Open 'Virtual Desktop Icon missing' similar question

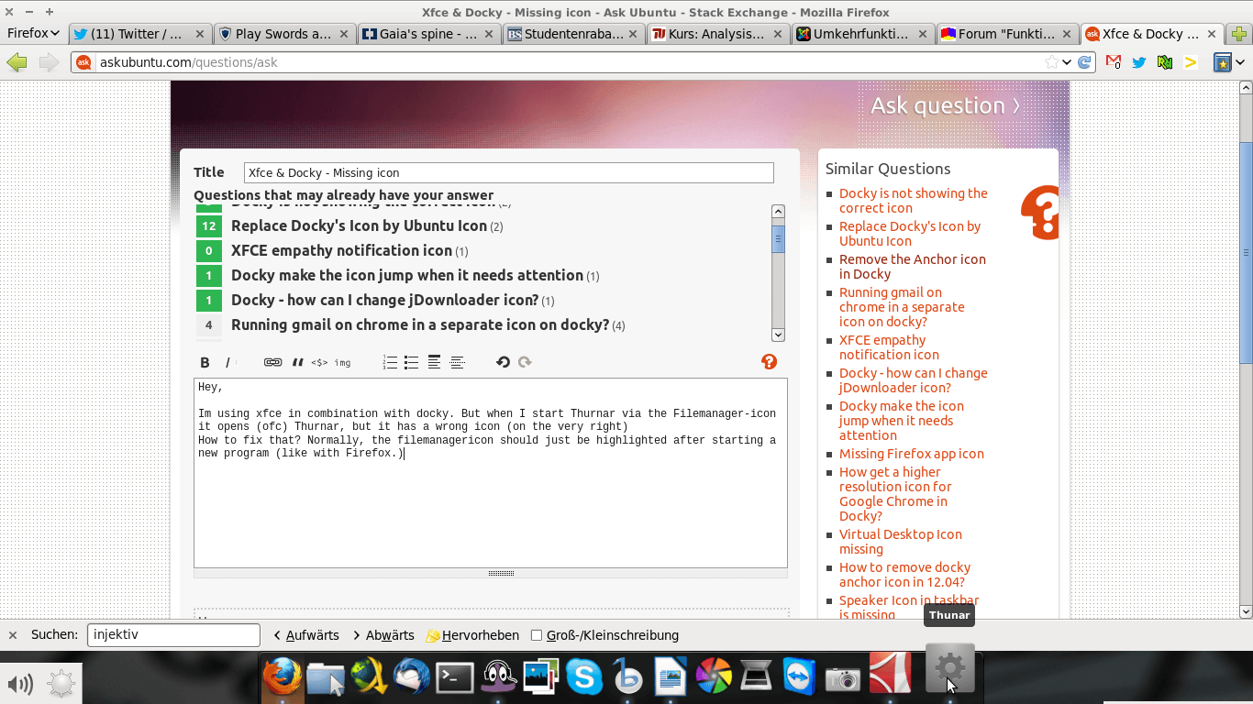(x=901, y=542)
